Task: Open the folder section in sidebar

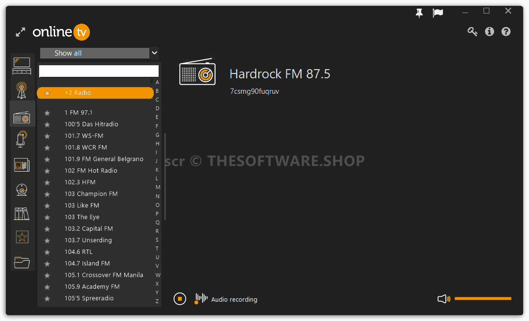Action: coord(22,263)
